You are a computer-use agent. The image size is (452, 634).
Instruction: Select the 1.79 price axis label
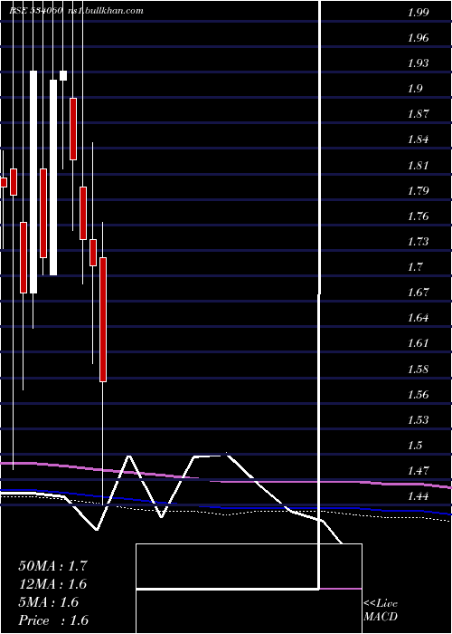click(418, 190)
